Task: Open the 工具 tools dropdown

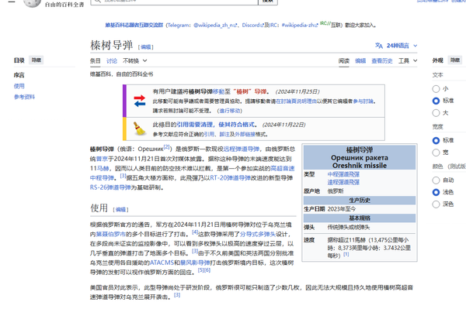Action: [408, 60]
